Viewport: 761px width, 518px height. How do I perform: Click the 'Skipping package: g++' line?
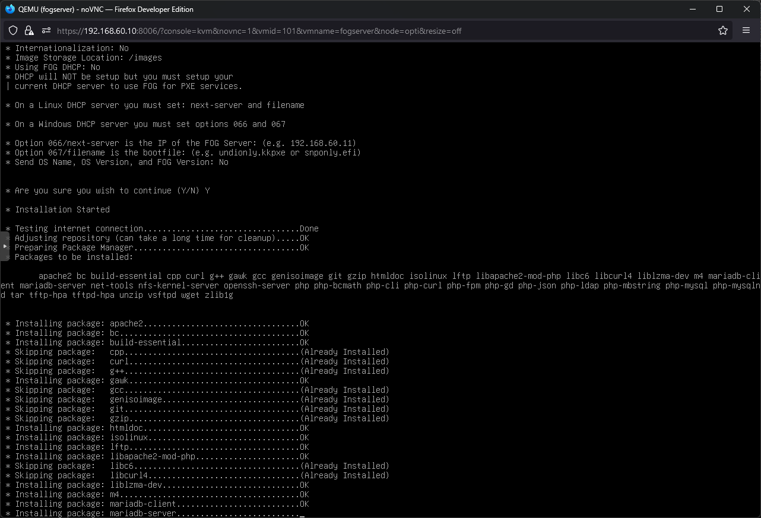198,371
